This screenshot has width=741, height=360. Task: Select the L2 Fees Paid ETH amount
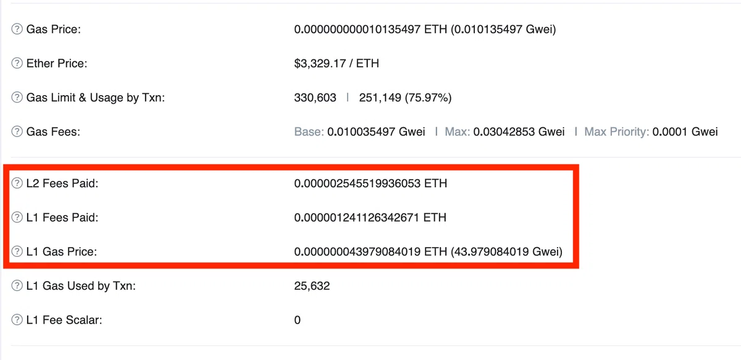[x=371, y=183]
